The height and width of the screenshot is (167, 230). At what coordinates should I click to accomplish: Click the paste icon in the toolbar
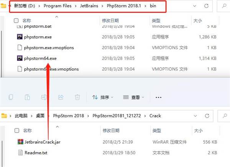coord(27,97)
